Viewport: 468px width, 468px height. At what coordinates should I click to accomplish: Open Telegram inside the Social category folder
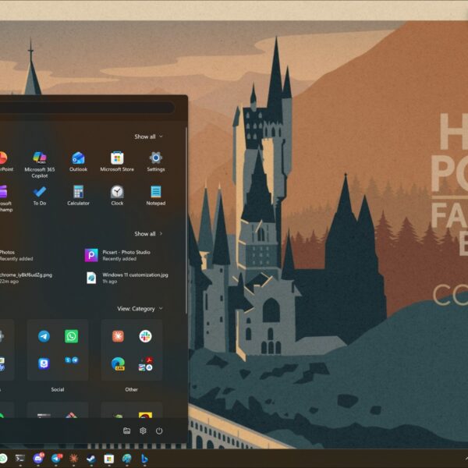click(44, 336)
